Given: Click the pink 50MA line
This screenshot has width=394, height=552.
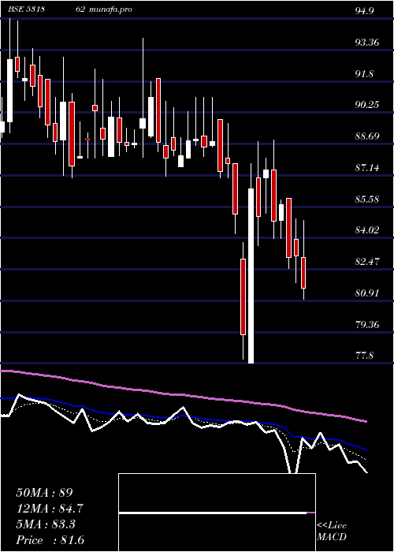Looking at the screenshot, I should point(183,395).
